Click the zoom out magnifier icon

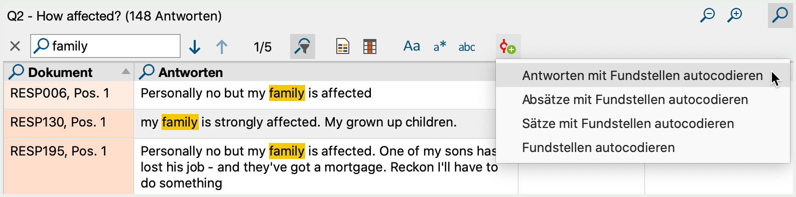click(x=707, y=15)
